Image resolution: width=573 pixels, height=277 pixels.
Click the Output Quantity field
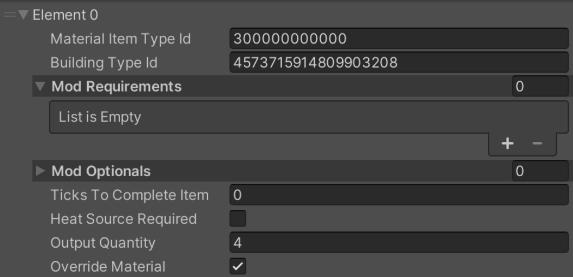[x=399, y=242]
